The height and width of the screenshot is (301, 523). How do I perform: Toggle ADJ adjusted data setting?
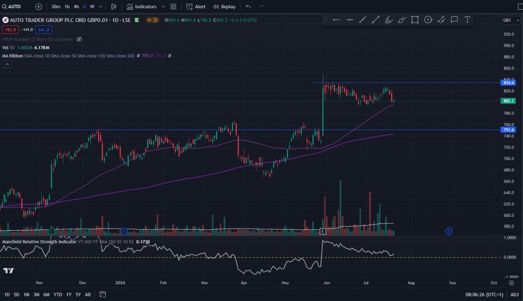point(514,294)
